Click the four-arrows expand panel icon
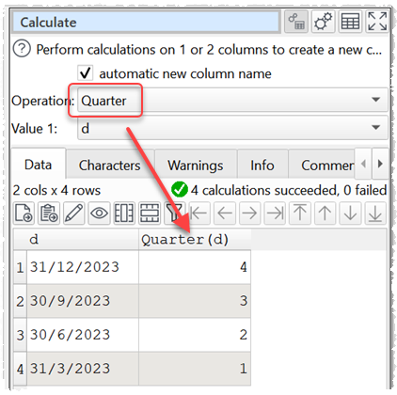Image resolution: width=397 pixels, height=395 pixels. tap(377, 22)
